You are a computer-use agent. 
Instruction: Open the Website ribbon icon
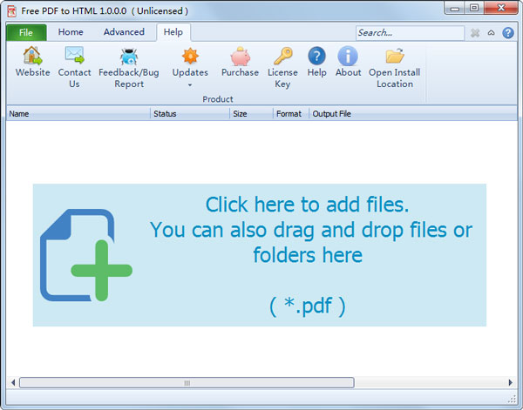pyautogui.click(x=32, y=56)
